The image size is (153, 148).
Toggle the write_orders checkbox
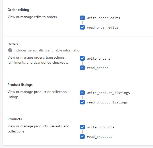82,58
